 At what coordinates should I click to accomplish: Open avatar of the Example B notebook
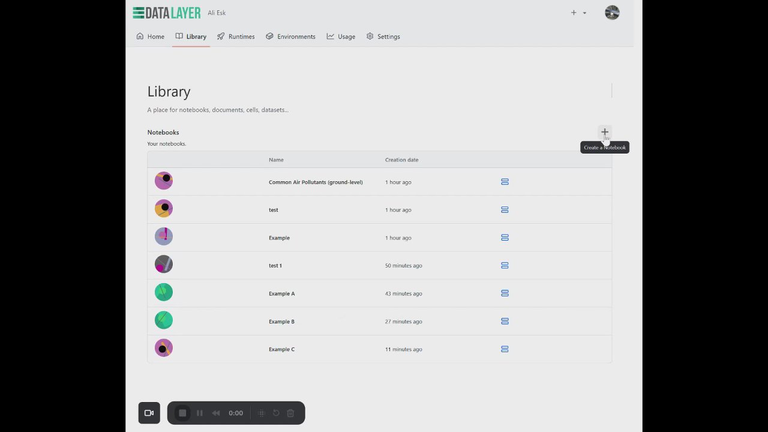click(164, 320)
